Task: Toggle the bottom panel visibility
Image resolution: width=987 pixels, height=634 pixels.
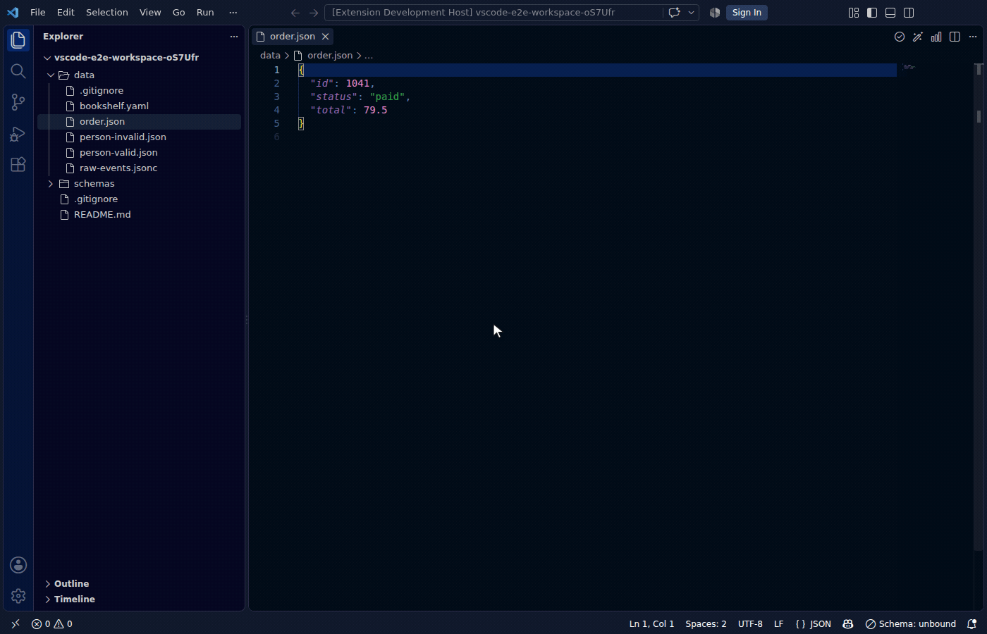Action: [890, 13]
